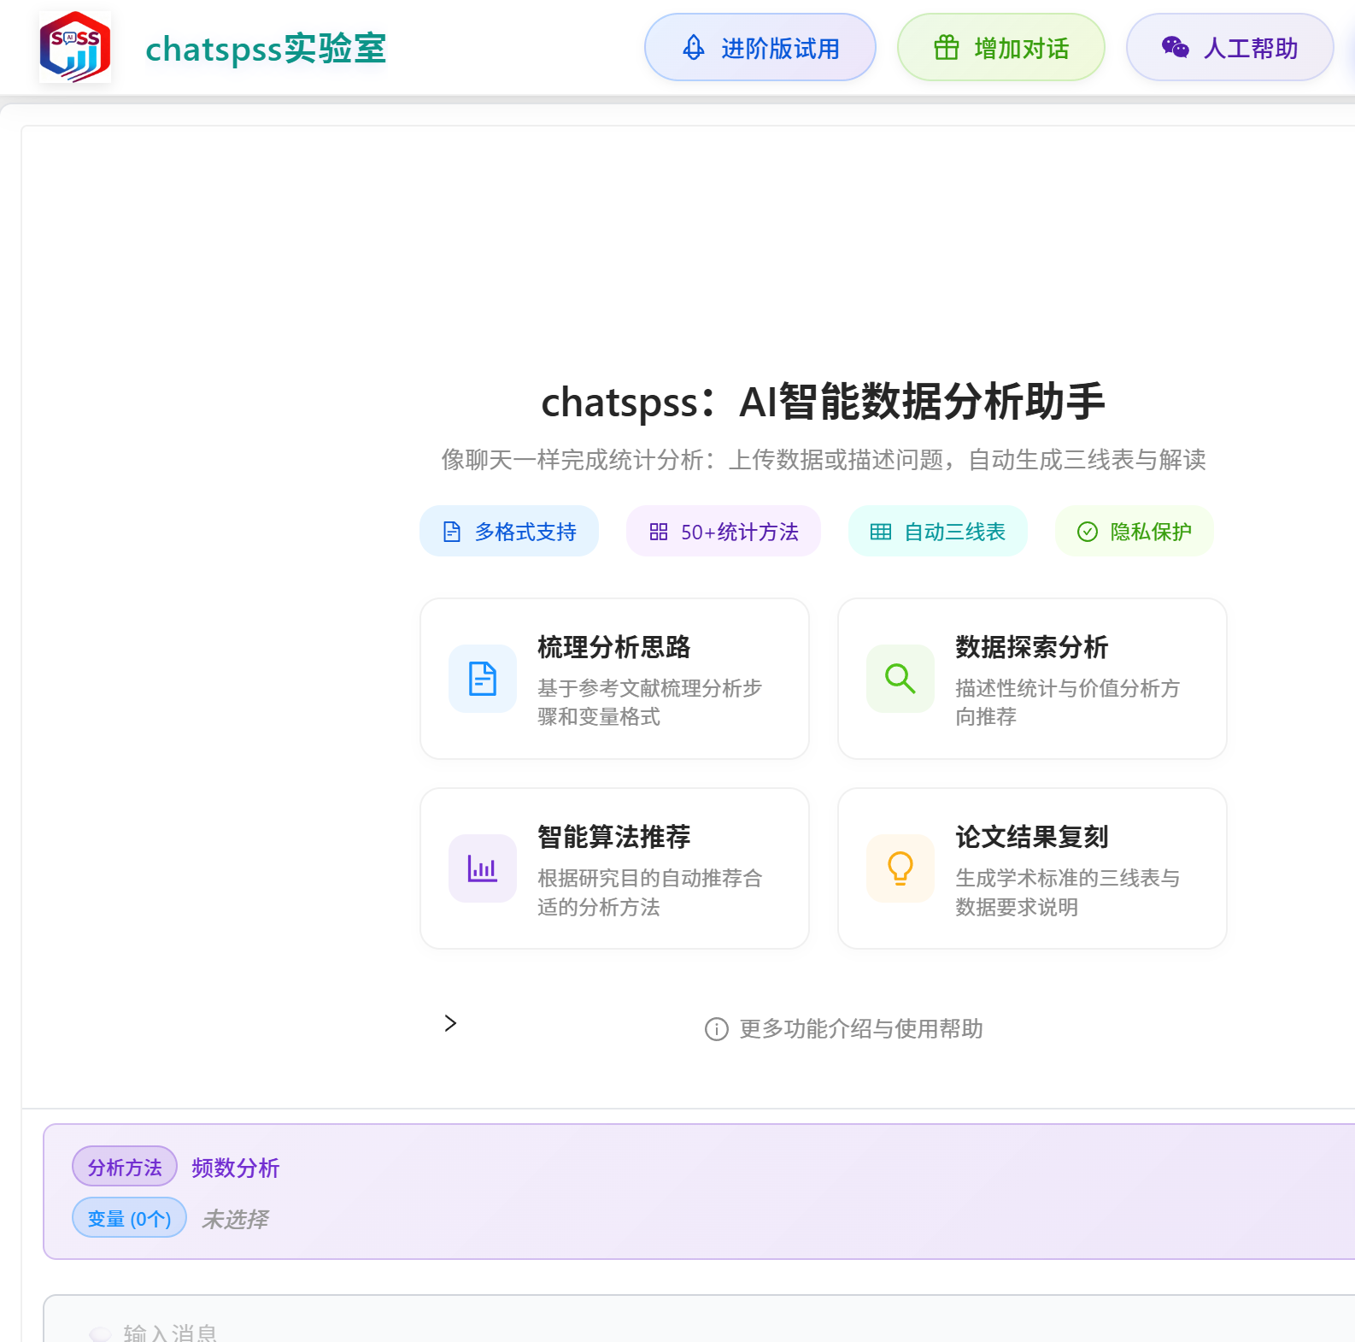The image size is (1355, 1342).
Task: Click description 根据研究目的自动推荐合适的分析方法
Action: pyautogui.click(x=649, y=892)
